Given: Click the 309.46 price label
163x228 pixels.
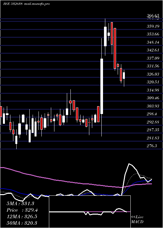Looking at the screenshot, I should pos(153,98).
